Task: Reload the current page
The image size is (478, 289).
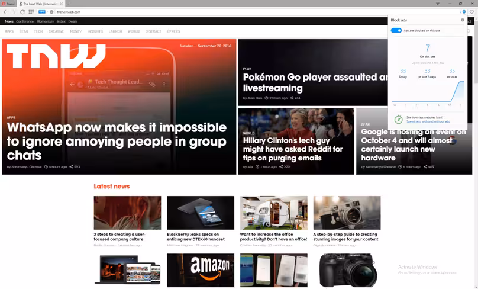Action: coord(22,12)
